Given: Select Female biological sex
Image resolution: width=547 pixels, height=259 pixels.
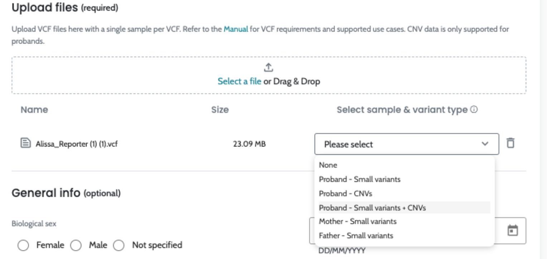Looking at the screenshot, I should pyautogui.click(x=23, y=245).
